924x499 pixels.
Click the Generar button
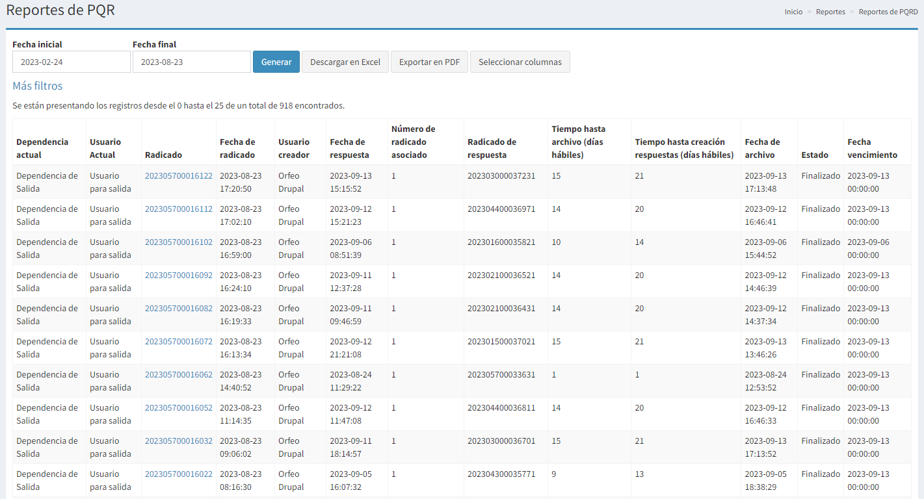pos(276,62)
